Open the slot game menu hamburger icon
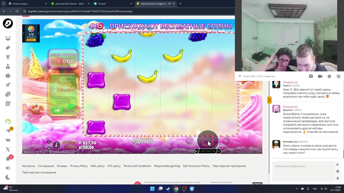This screenshot has width=344, height=193. pos(49,142)
